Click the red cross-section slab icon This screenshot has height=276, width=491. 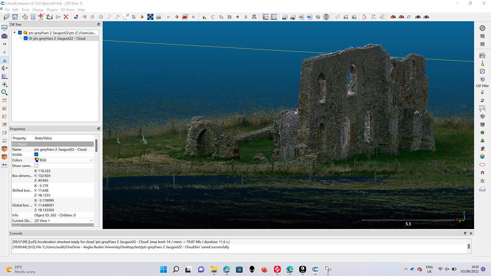pyautogui.click(x=185, y=17)
